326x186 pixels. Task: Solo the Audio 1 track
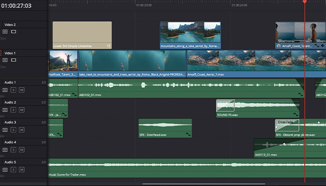click(x=14, y=90)
